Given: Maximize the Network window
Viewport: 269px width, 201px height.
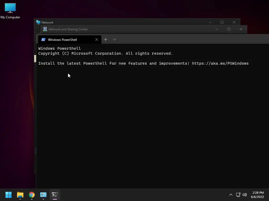Looking at the screenshot, I should point(222,23).
